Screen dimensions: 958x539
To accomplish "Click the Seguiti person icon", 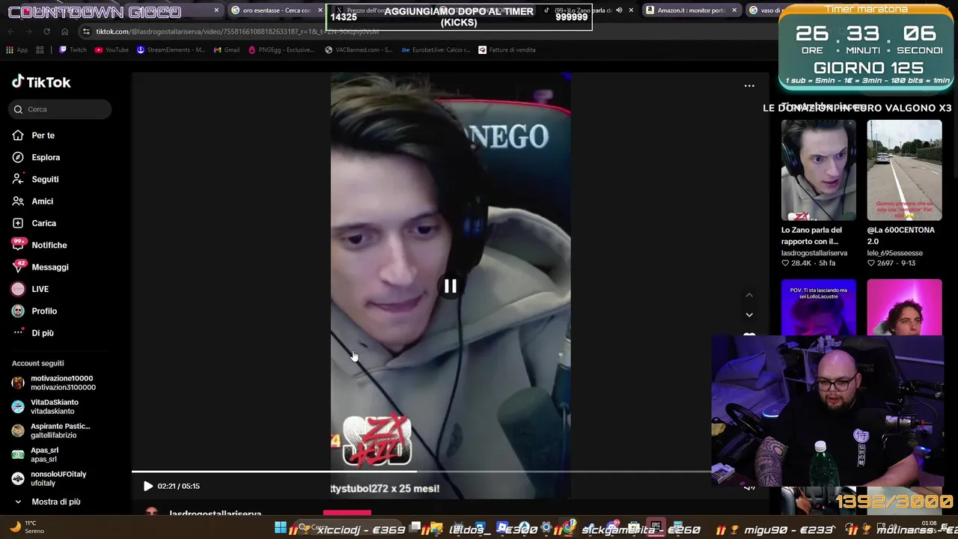I will click(x=18, y=179).
